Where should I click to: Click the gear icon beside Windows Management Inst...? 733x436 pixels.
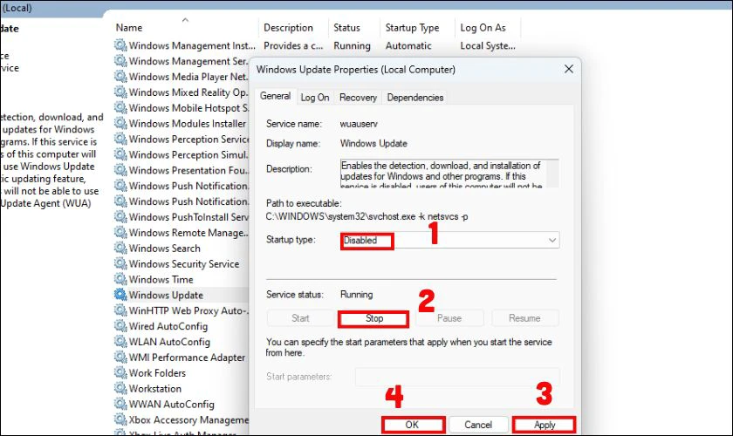click(x=120, y=45)
